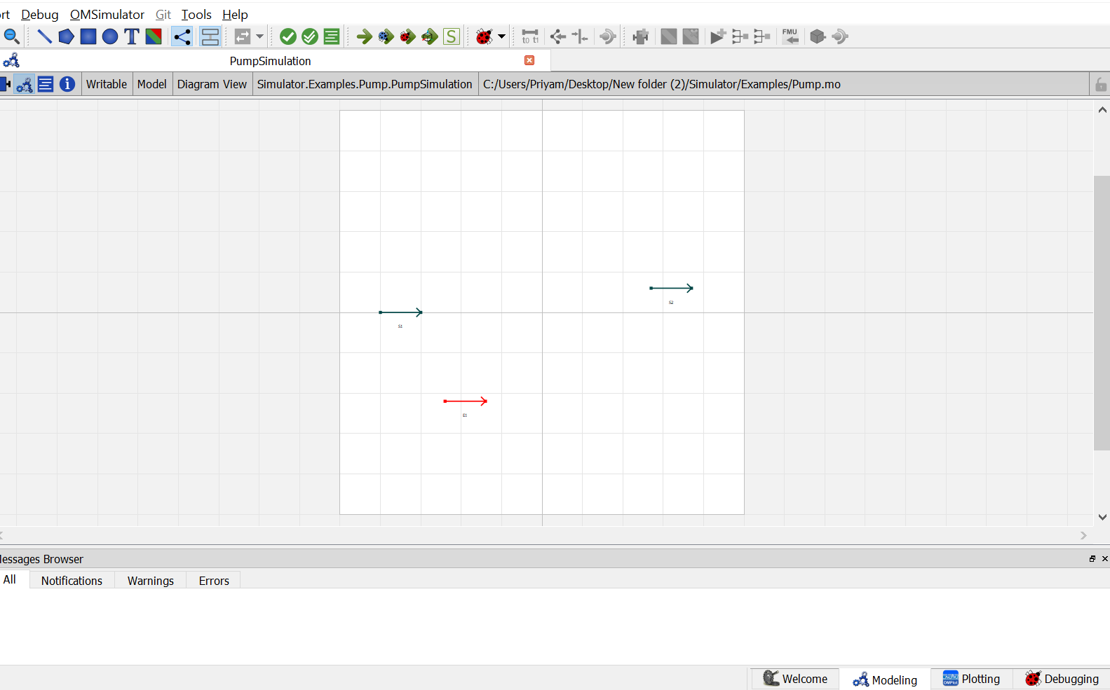
Task: Toggle the Connect mode button
Action: click(182, 36)
